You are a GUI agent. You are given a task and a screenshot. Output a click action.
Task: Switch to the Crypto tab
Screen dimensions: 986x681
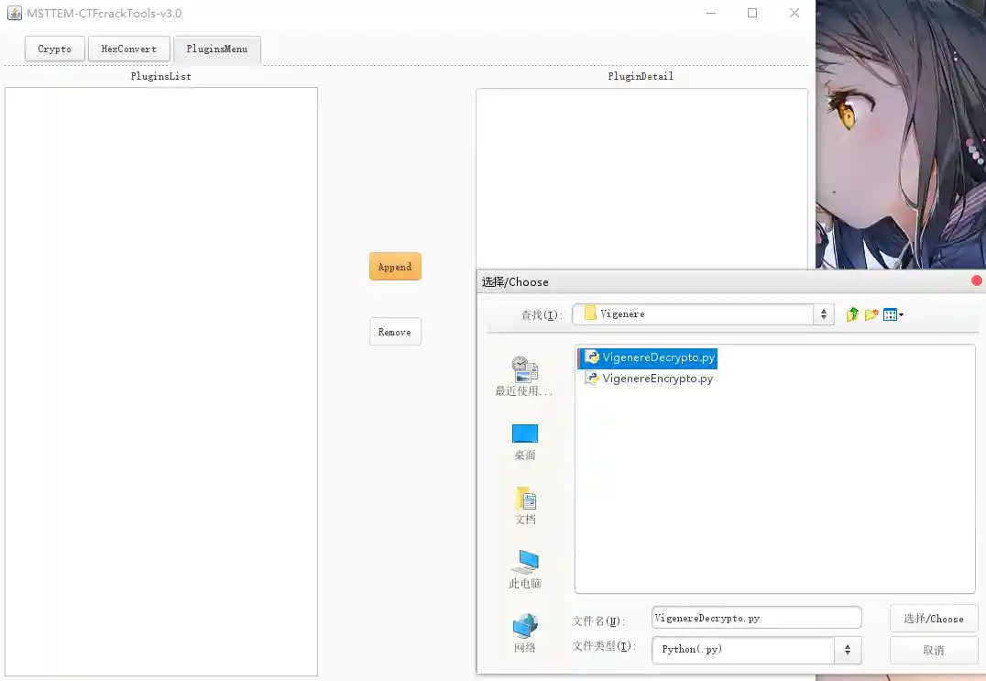[x=55, y=49]
